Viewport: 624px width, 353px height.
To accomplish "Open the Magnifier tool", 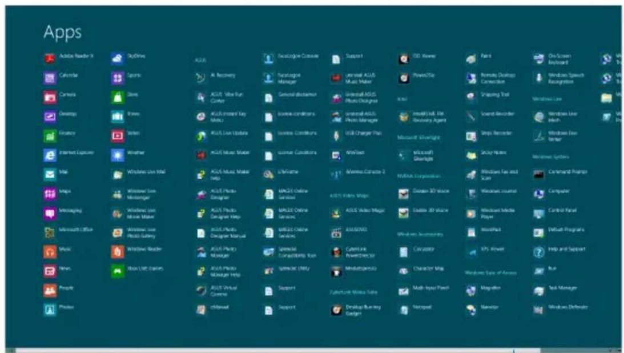I will 483,291.
